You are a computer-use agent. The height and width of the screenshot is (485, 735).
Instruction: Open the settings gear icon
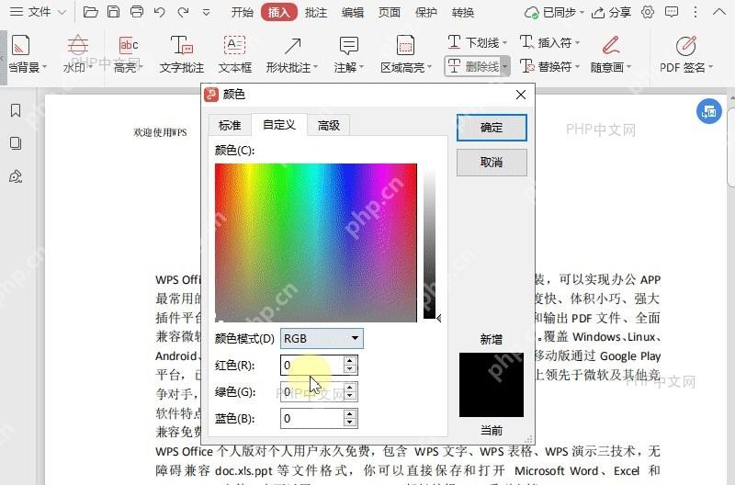point(648,12)
